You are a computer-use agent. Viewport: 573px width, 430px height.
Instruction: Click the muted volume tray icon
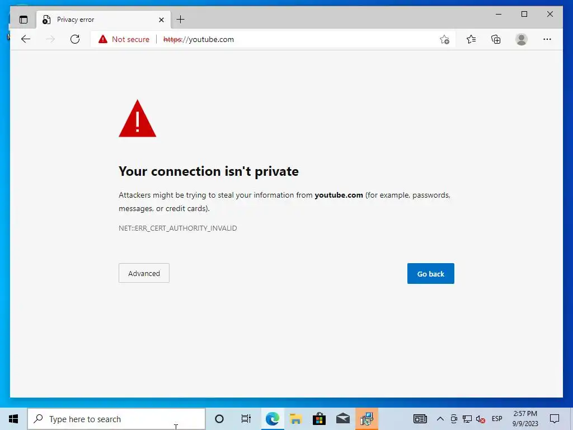click(x=481, y=419)
